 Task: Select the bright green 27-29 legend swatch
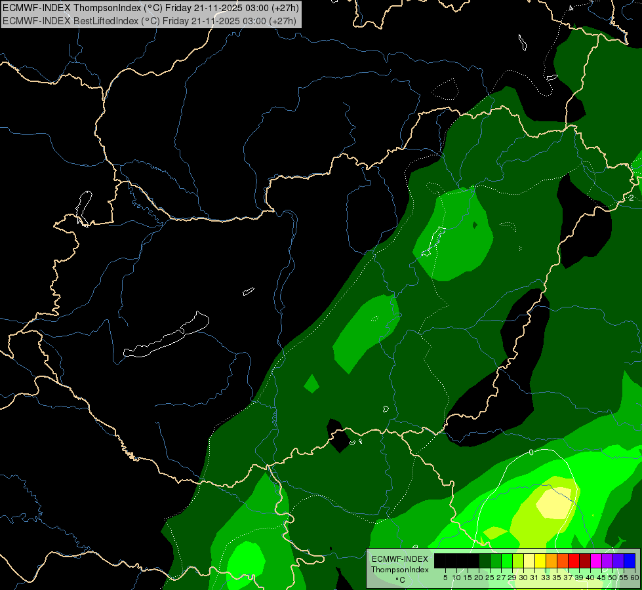tap(506, 561)
